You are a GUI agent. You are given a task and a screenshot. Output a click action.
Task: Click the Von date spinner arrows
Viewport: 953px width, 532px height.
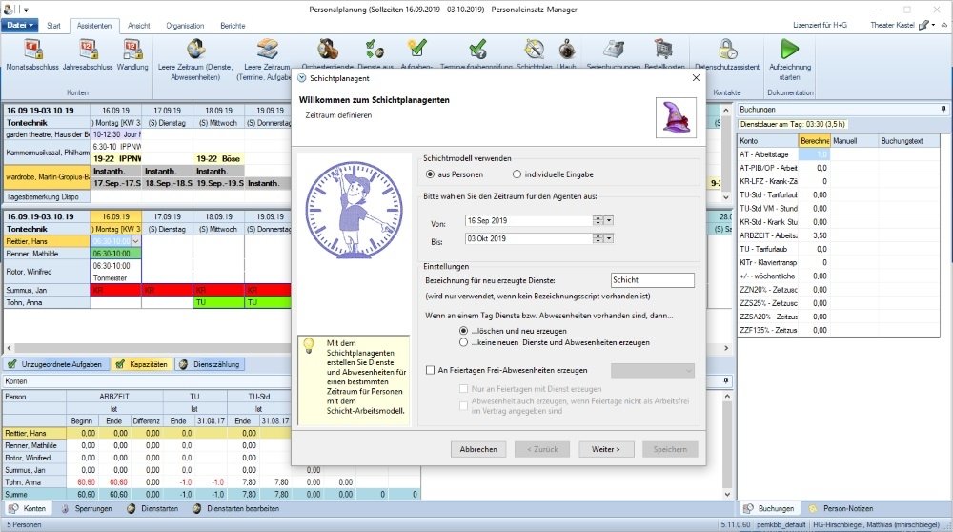coord(598,220)
